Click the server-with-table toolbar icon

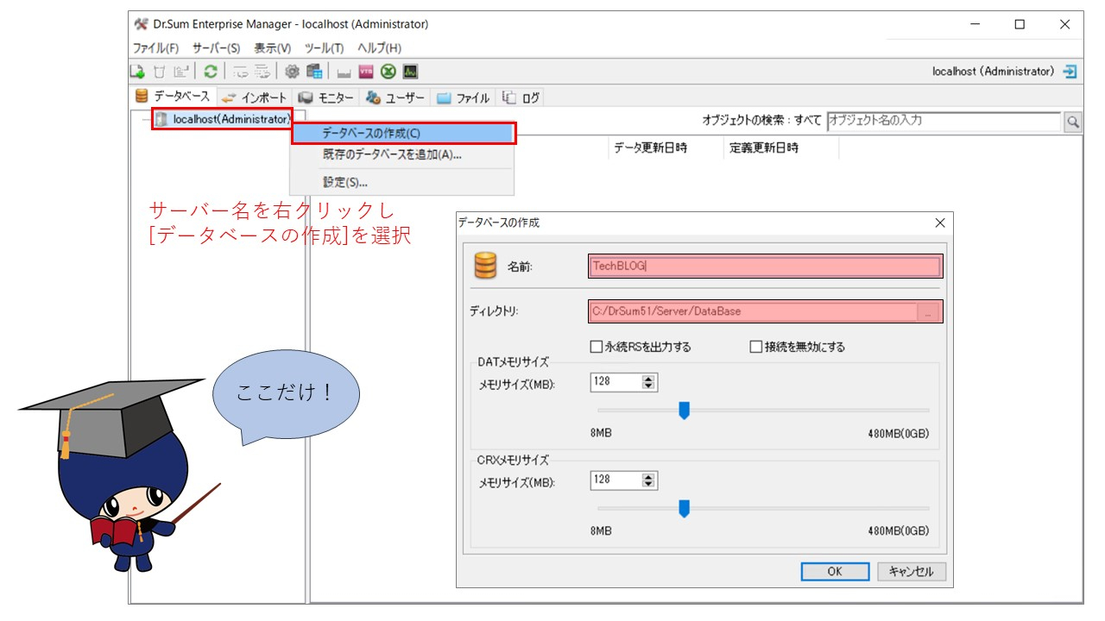tap(314, 72)
